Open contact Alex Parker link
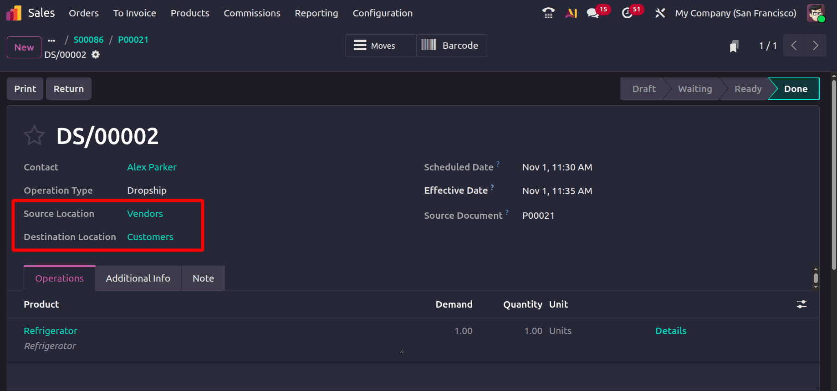The width and height of the screenshot is (837, 391). (x=152, y=167)
